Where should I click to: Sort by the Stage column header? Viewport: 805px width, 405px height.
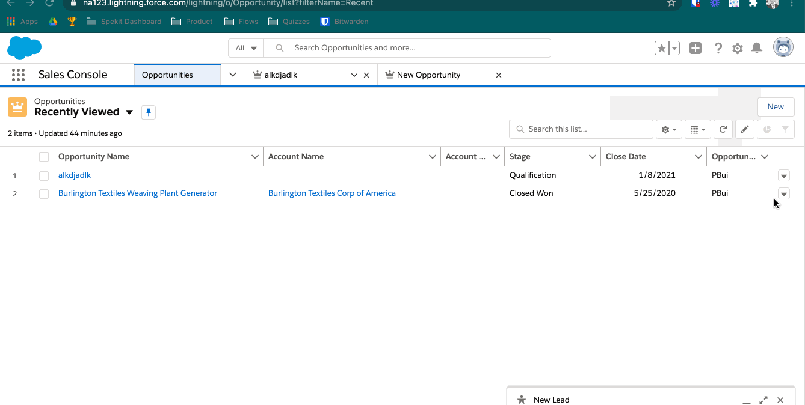(x=520, y=157)
